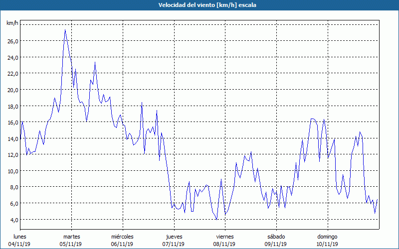Click the date 08/11/19

point(224,244)
